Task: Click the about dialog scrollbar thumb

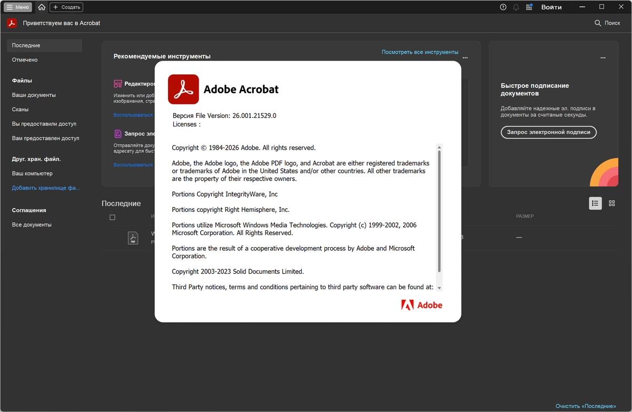Action: tap(439, 211)
